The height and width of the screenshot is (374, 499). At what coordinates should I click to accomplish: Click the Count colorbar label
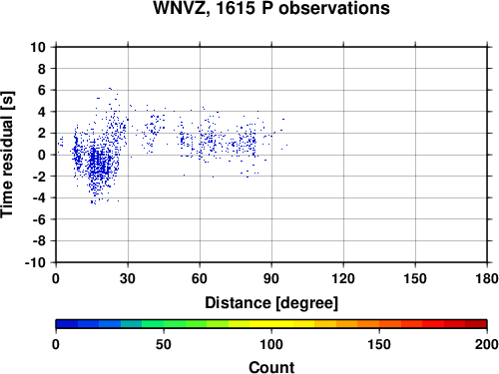tap(271, 367)
